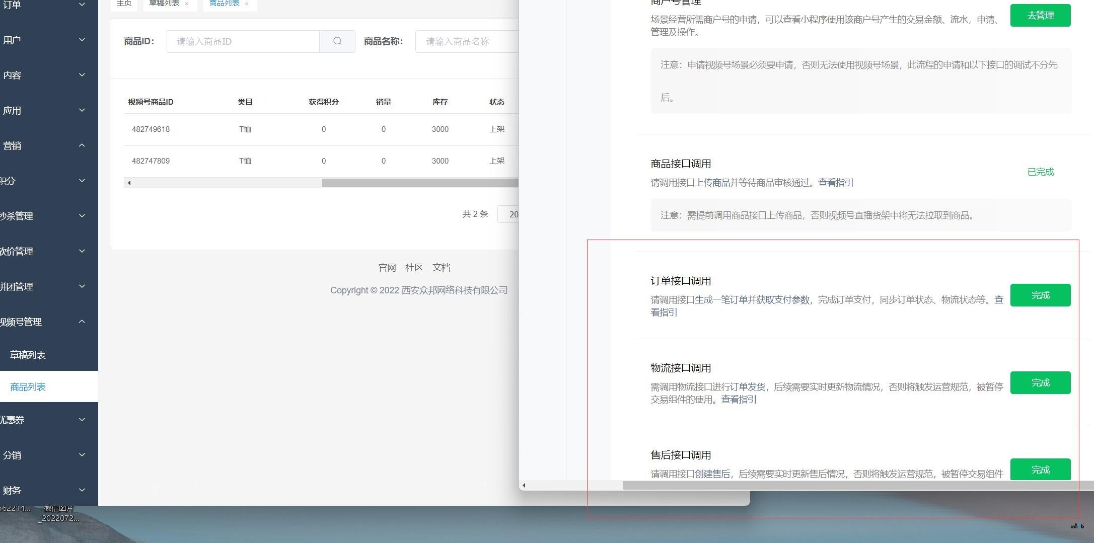This screenshot has width=1094, height=543.
Task: Click 完成 for 售后接口调用
Action: pos(1040,469)
